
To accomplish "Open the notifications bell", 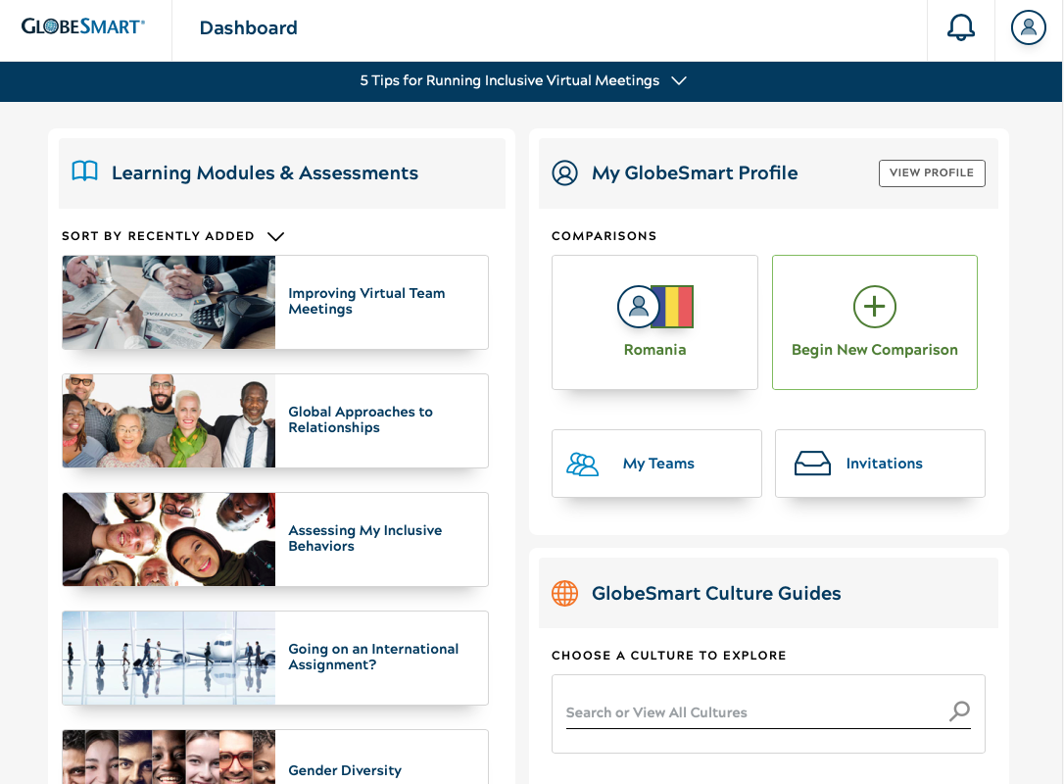I will tap(961, 27).
